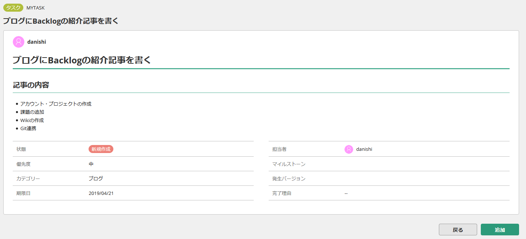Image resolution: width=526 pixels, height=239 pixels.
Task: Click the 追加 (Add) button
Action: coord(500,230)
